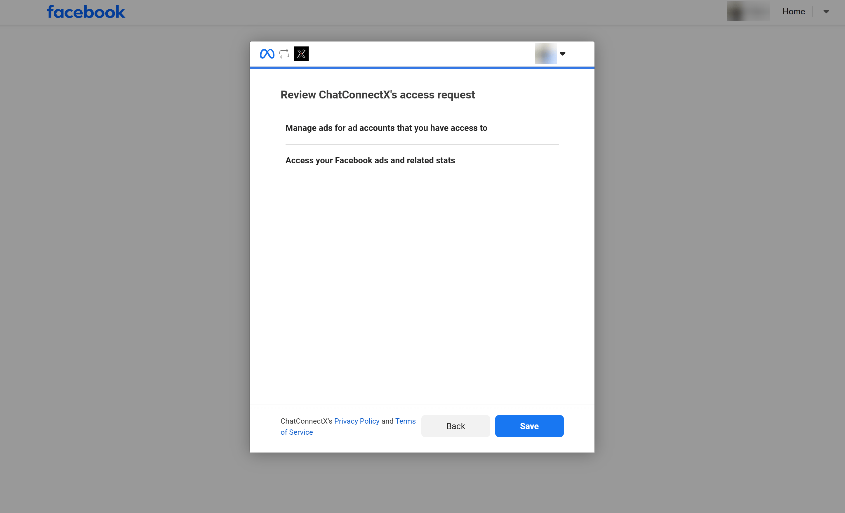Click the 'Review ChatConnectX's access request' heading

coord(378,95)
